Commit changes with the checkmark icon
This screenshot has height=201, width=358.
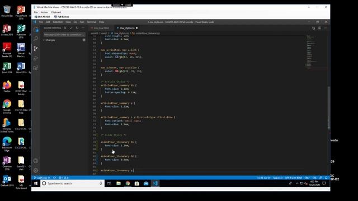coord(71,28)
